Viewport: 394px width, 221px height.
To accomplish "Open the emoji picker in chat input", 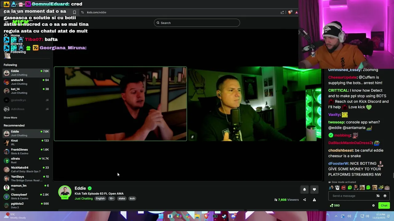I will pyautogui.click(x=385, y=196).
